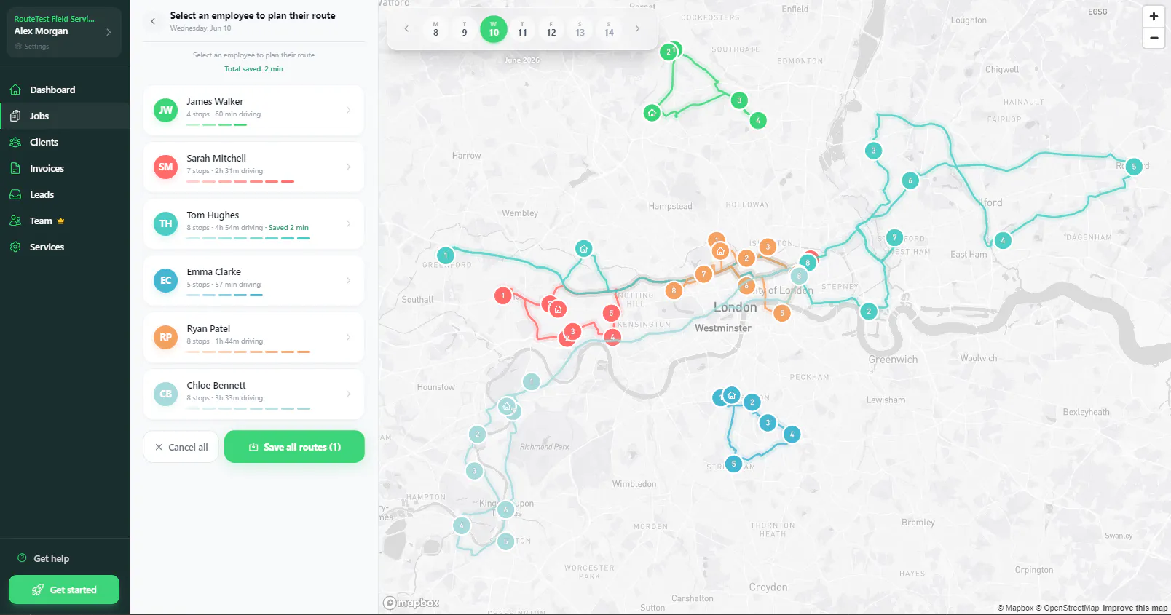This screenshot has width=1171, height=615.
Task: Zoom in the map with plus button
Action: (1154, 16)
